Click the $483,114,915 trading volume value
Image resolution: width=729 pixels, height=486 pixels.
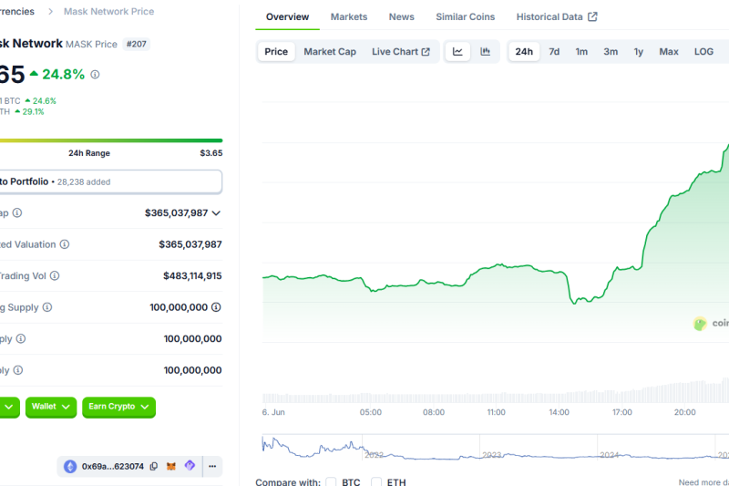(192, 275)
